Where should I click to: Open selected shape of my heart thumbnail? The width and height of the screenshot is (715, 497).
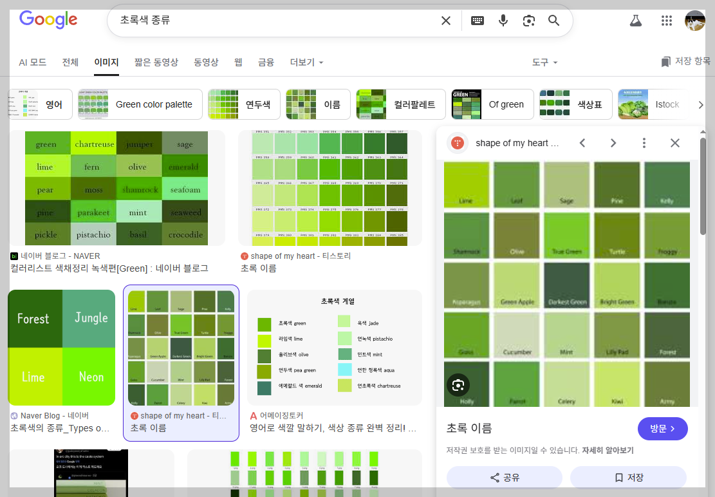pyautogui.click(x=181, y=348)
